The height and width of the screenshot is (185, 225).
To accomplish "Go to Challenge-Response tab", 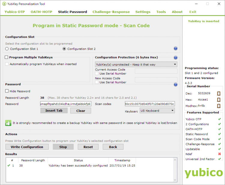I will [x=111, y=12].
